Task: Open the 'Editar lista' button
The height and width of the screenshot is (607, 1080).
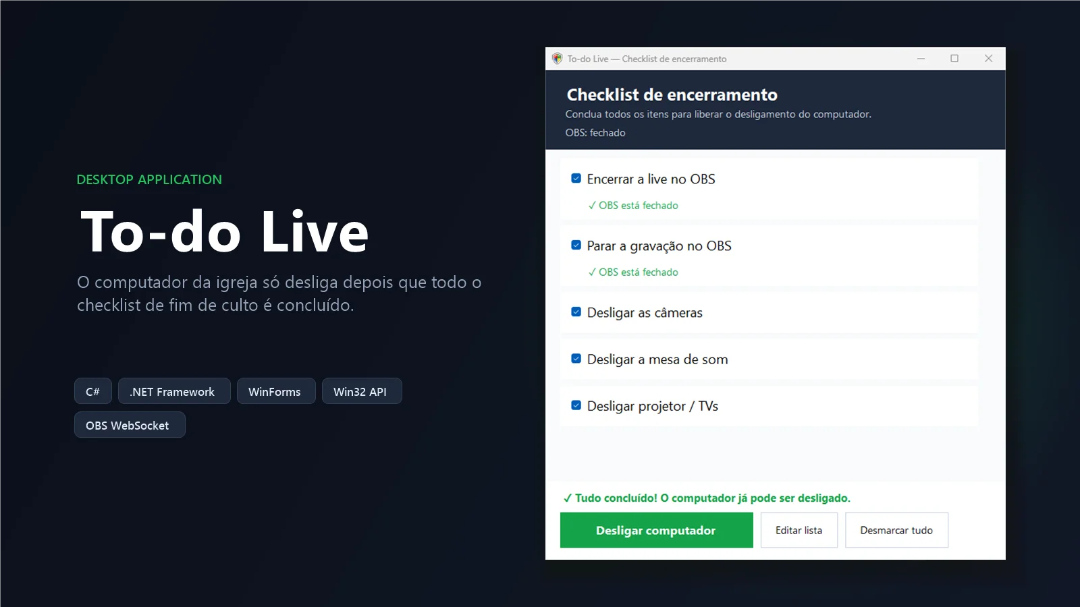Action: tap(799, 530)
